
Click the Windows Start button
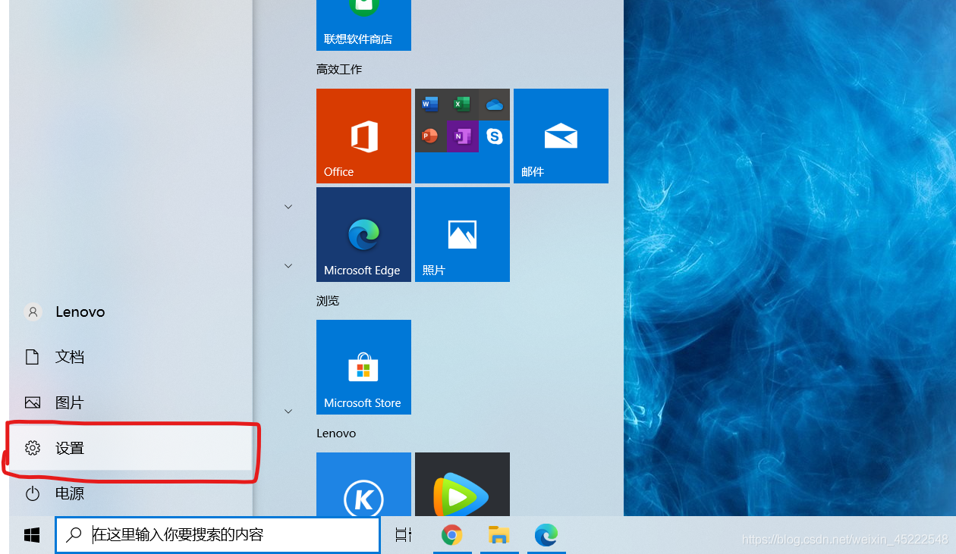(x=32, y=535)
